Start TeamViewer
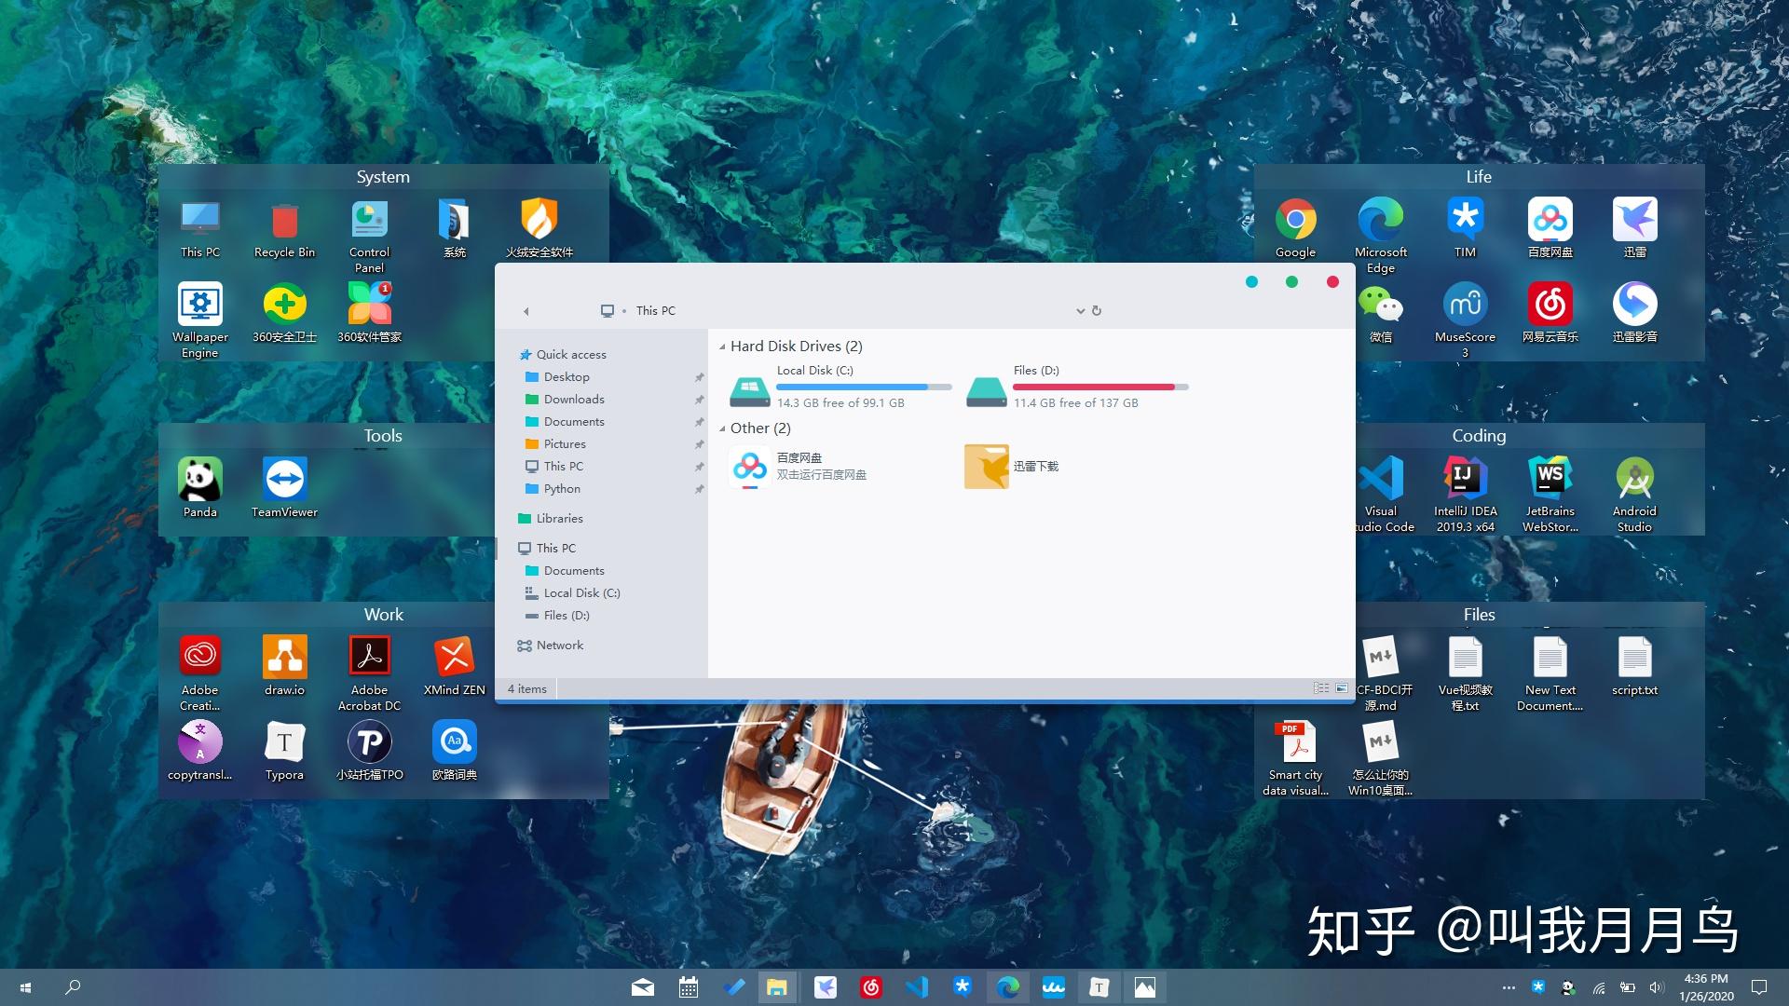This screenshot has width=1789, height=1006. point(284,480)
